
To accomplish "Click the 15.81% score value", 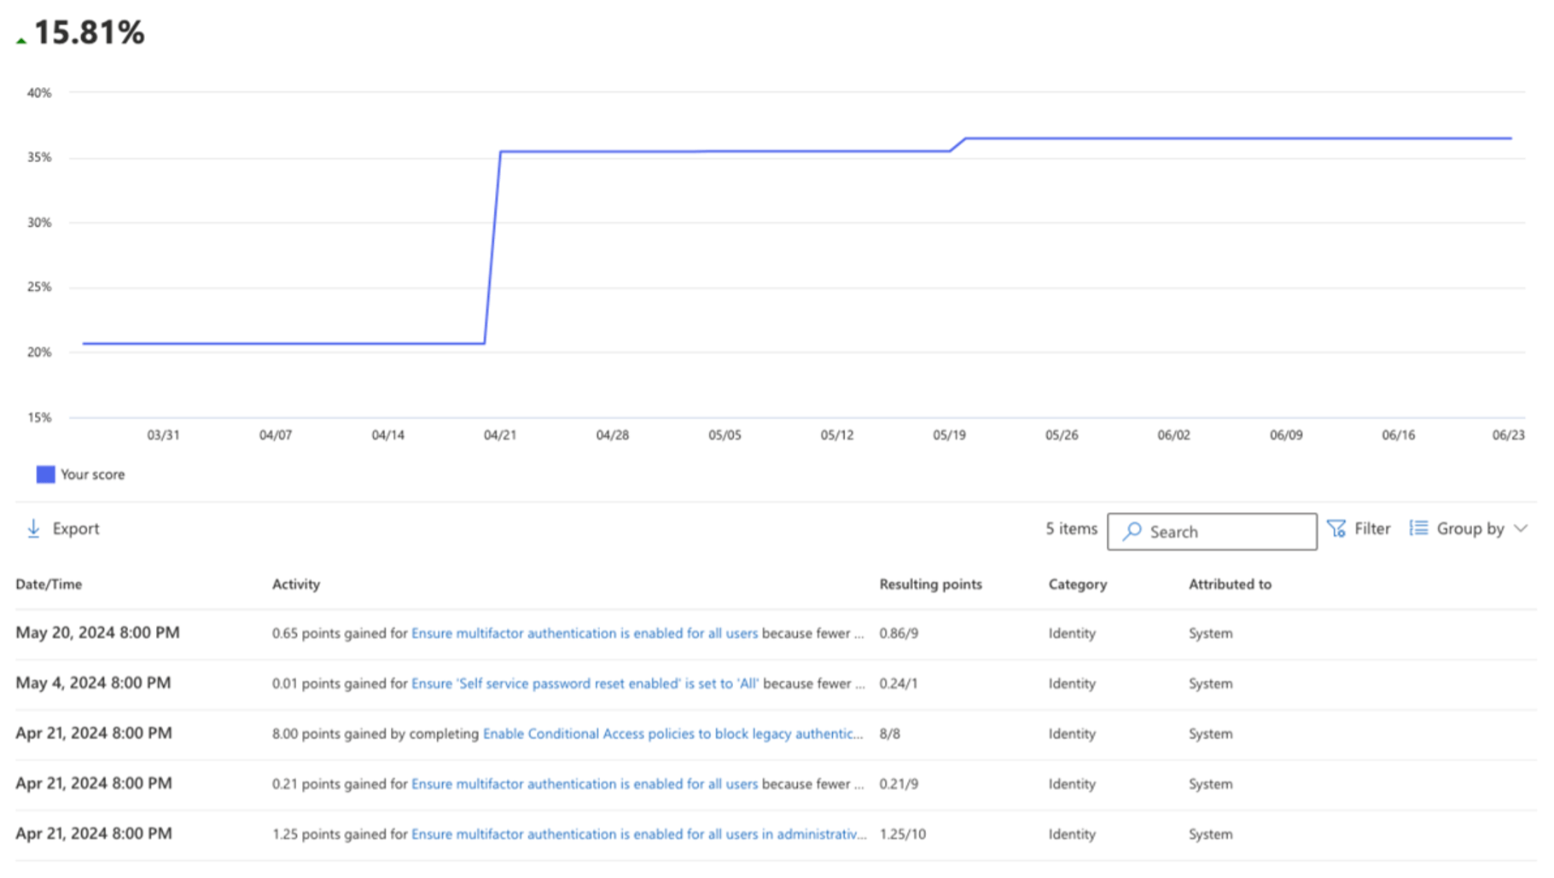I will coord(88,33).
